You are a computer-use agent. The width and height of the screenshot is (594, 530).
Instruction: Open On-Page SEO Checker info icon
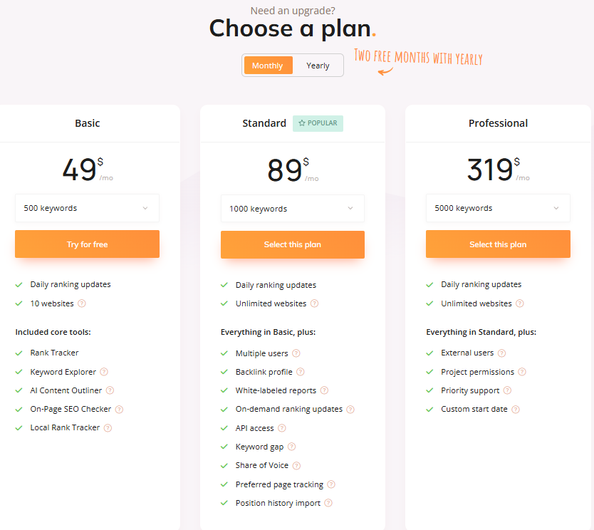pyautogui.click(x=118, y=409)
